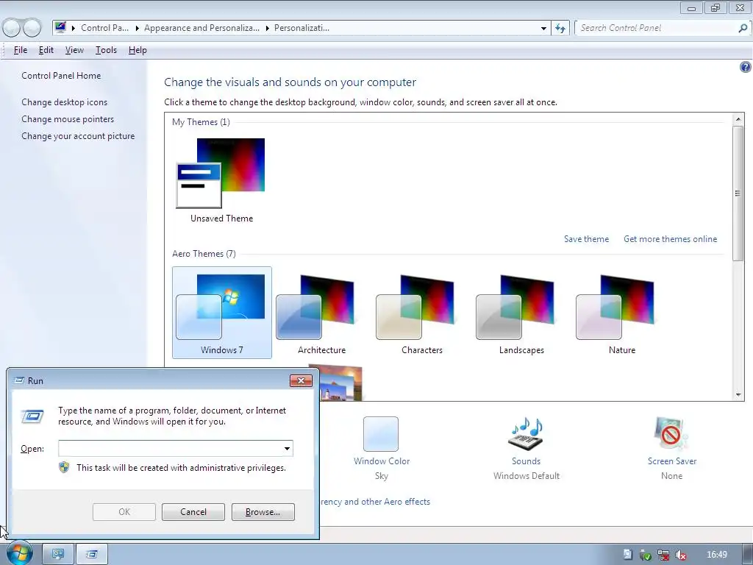
Task: Click Cancel in the Run dialog
Action: (x=193, y=512)
